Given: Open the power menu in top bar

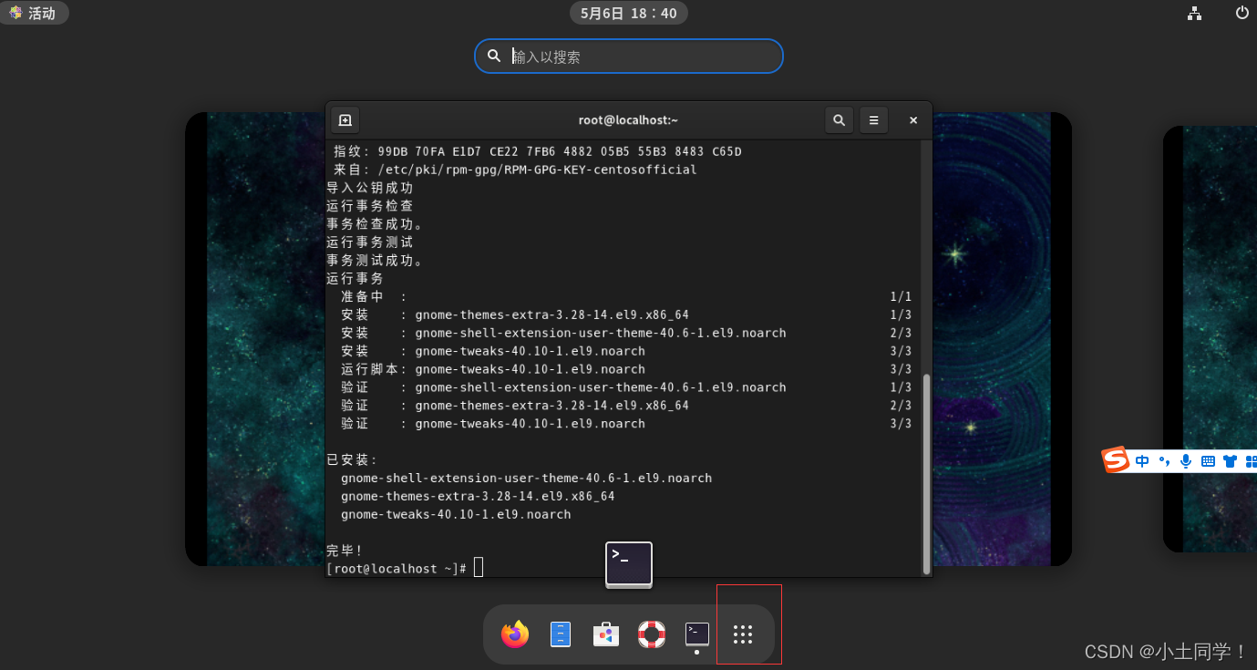Looking at the screenshot, I should point(1242,13).
